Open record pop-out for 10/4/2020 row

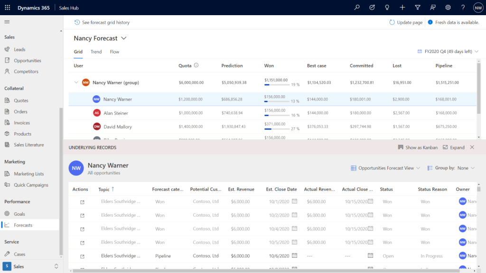click(x=82, y=229)
